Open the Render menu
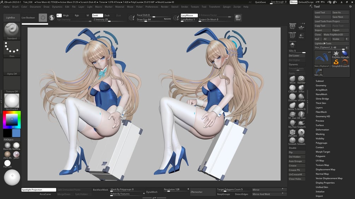The height and width of the screenshot is (199, 355). [165, 7]
